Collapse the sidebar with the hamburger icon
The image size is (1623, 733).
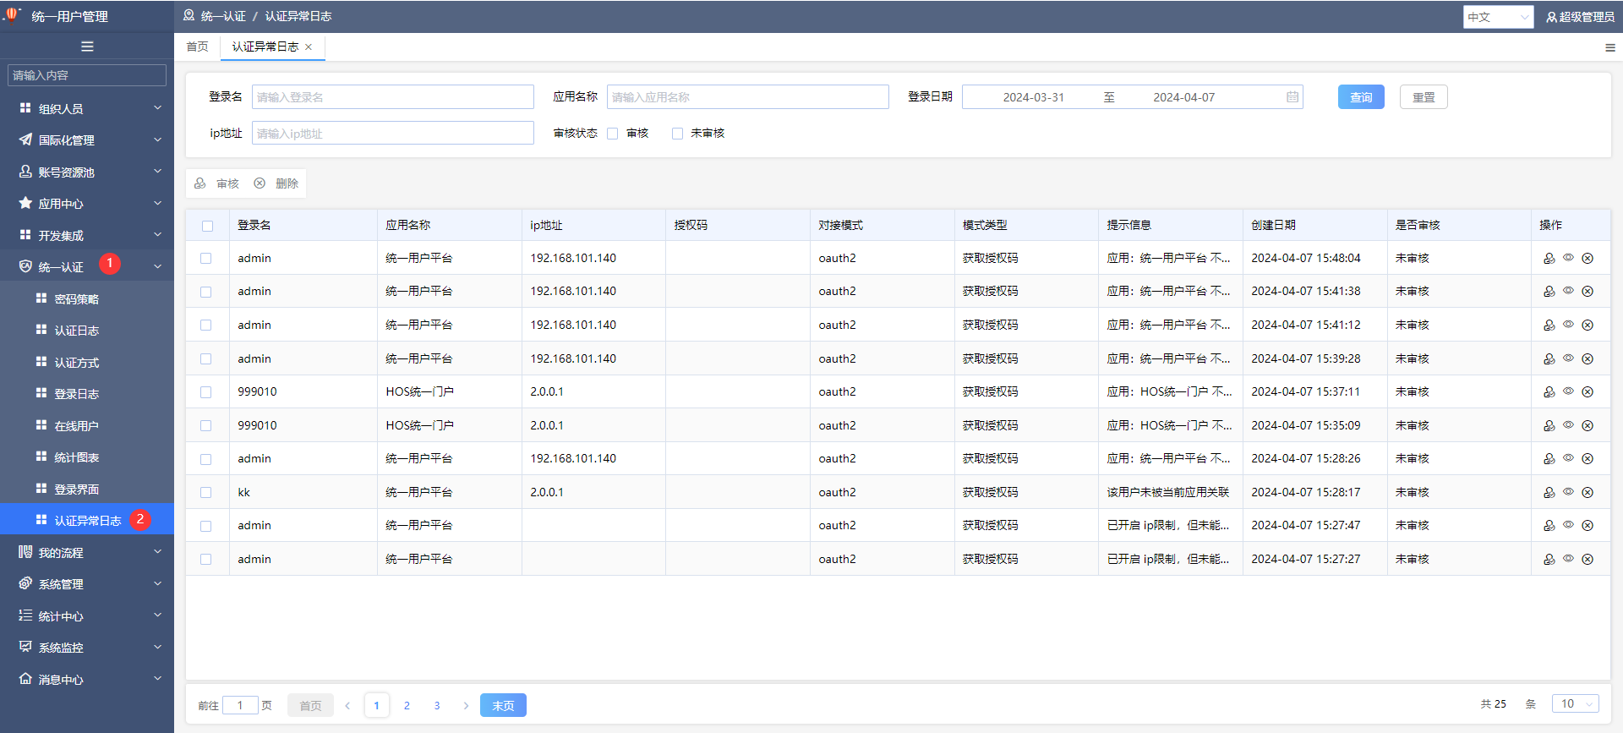(87, 46)
